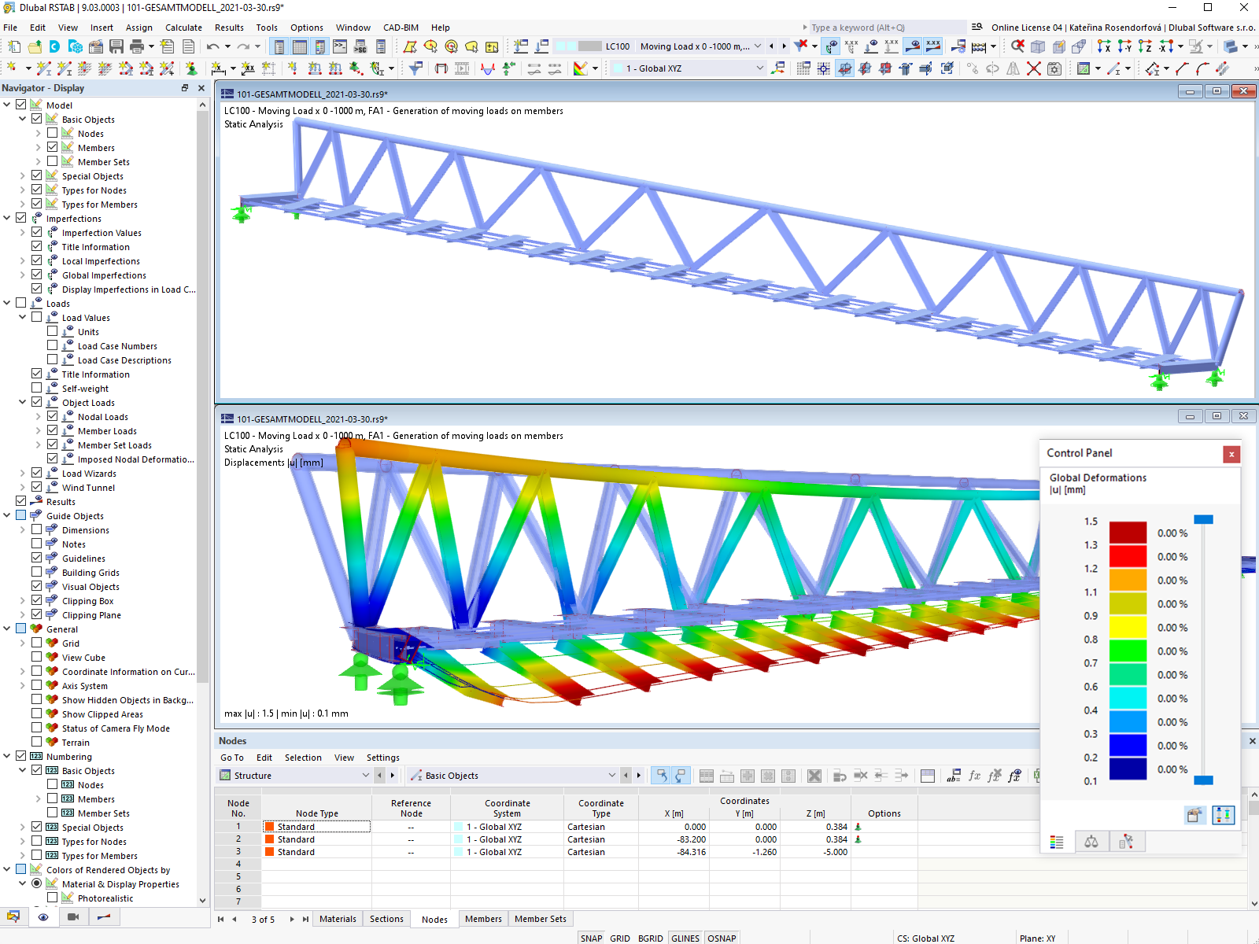Open the Calculate menu
The image size is (1259, 944).
183,28
